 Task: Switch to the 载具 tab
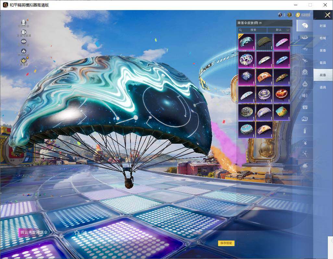(323, 63)
